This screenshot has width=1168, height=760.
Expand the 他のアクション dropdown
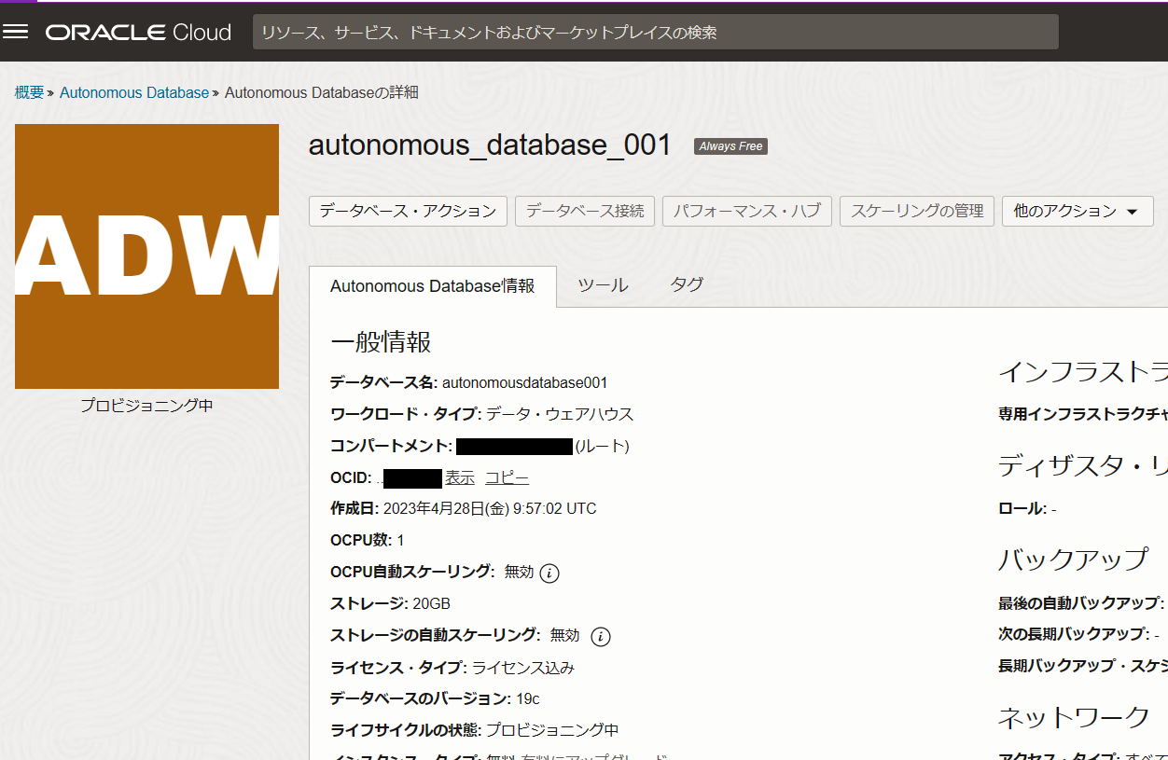[x=1077, y=212]
